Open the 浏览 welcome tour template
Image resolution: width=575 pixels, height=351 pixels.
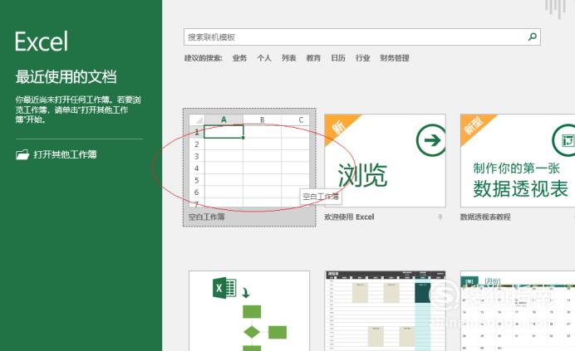point(385,160)
